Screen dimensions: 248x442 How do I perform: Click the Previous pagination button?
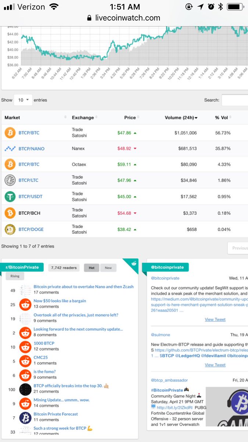(x=238, y=248)
